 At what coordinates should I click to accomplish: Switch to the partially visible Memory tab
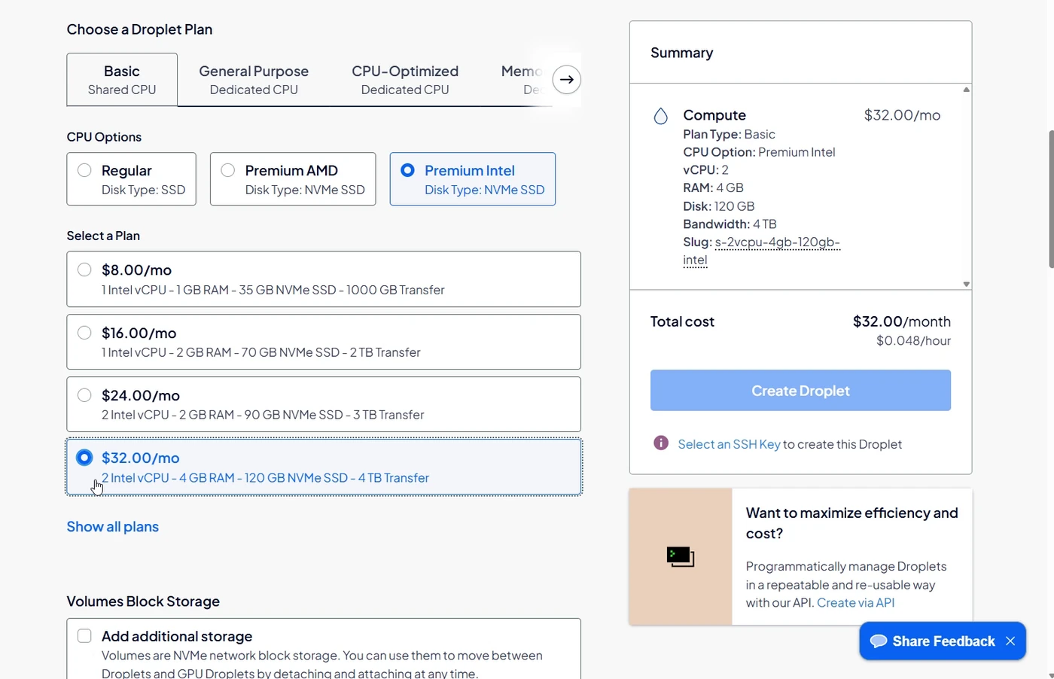tap(522, 80)
